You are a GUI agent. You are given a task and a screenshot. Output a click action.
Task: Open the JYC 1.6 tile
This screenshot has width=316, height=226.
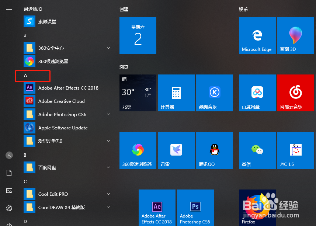click(x=296, y=150)
